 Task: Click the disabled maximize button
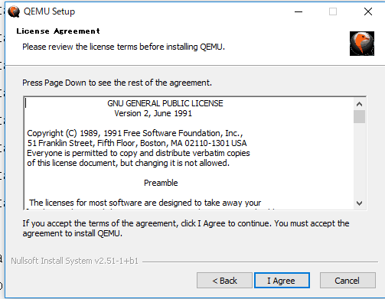point(333,11)
